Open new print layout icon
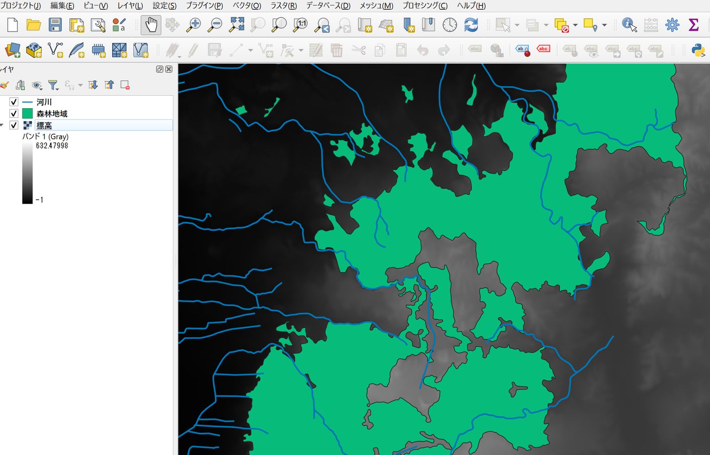Image resolution: width=710 pixels, height=455 pixels. coord(76,25)
